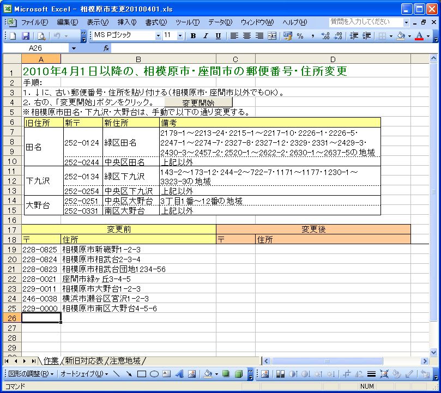Click the Percent style icon
Image resolution: width=441 pixels, height=393 pixels.
299,36
